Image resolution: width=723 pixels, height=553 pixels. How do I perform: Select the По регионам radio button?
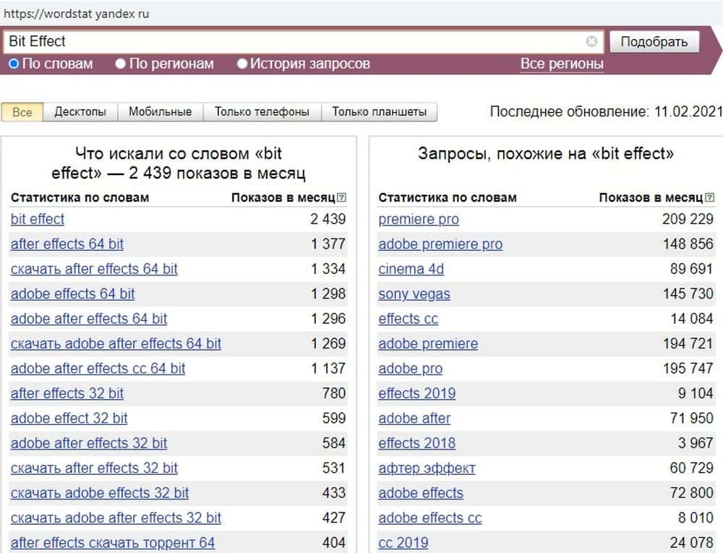(120, 64)
